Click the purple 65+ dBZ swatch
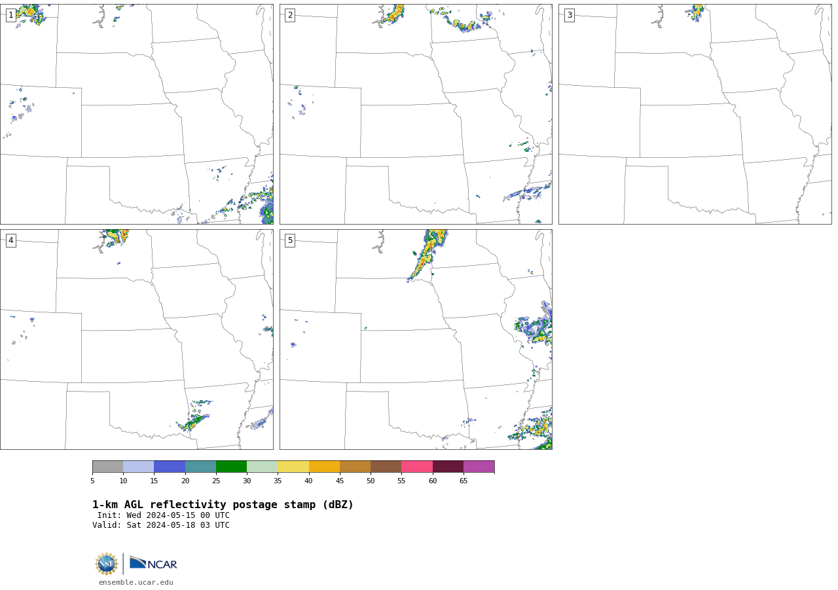Image resolution: width=838 pixels, height=590 pixels. (x=479, y=466)
